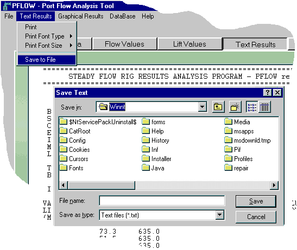Screen dimensions: 297x250
Task: Cancel the Save Text dialog
Action: (x=256, y=217)
